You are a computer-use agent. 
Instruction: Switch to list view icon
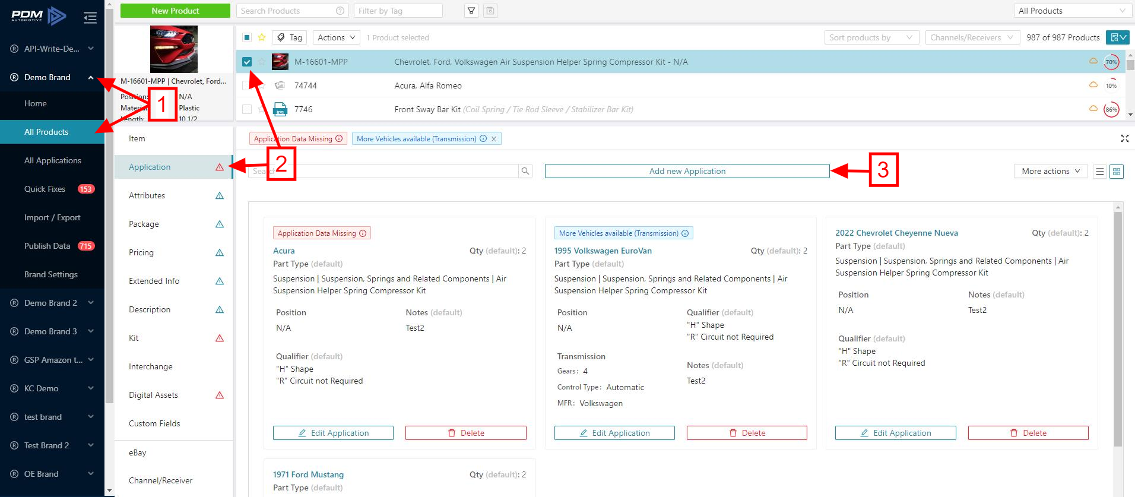pyautogui.click(x=1100, y=172)
